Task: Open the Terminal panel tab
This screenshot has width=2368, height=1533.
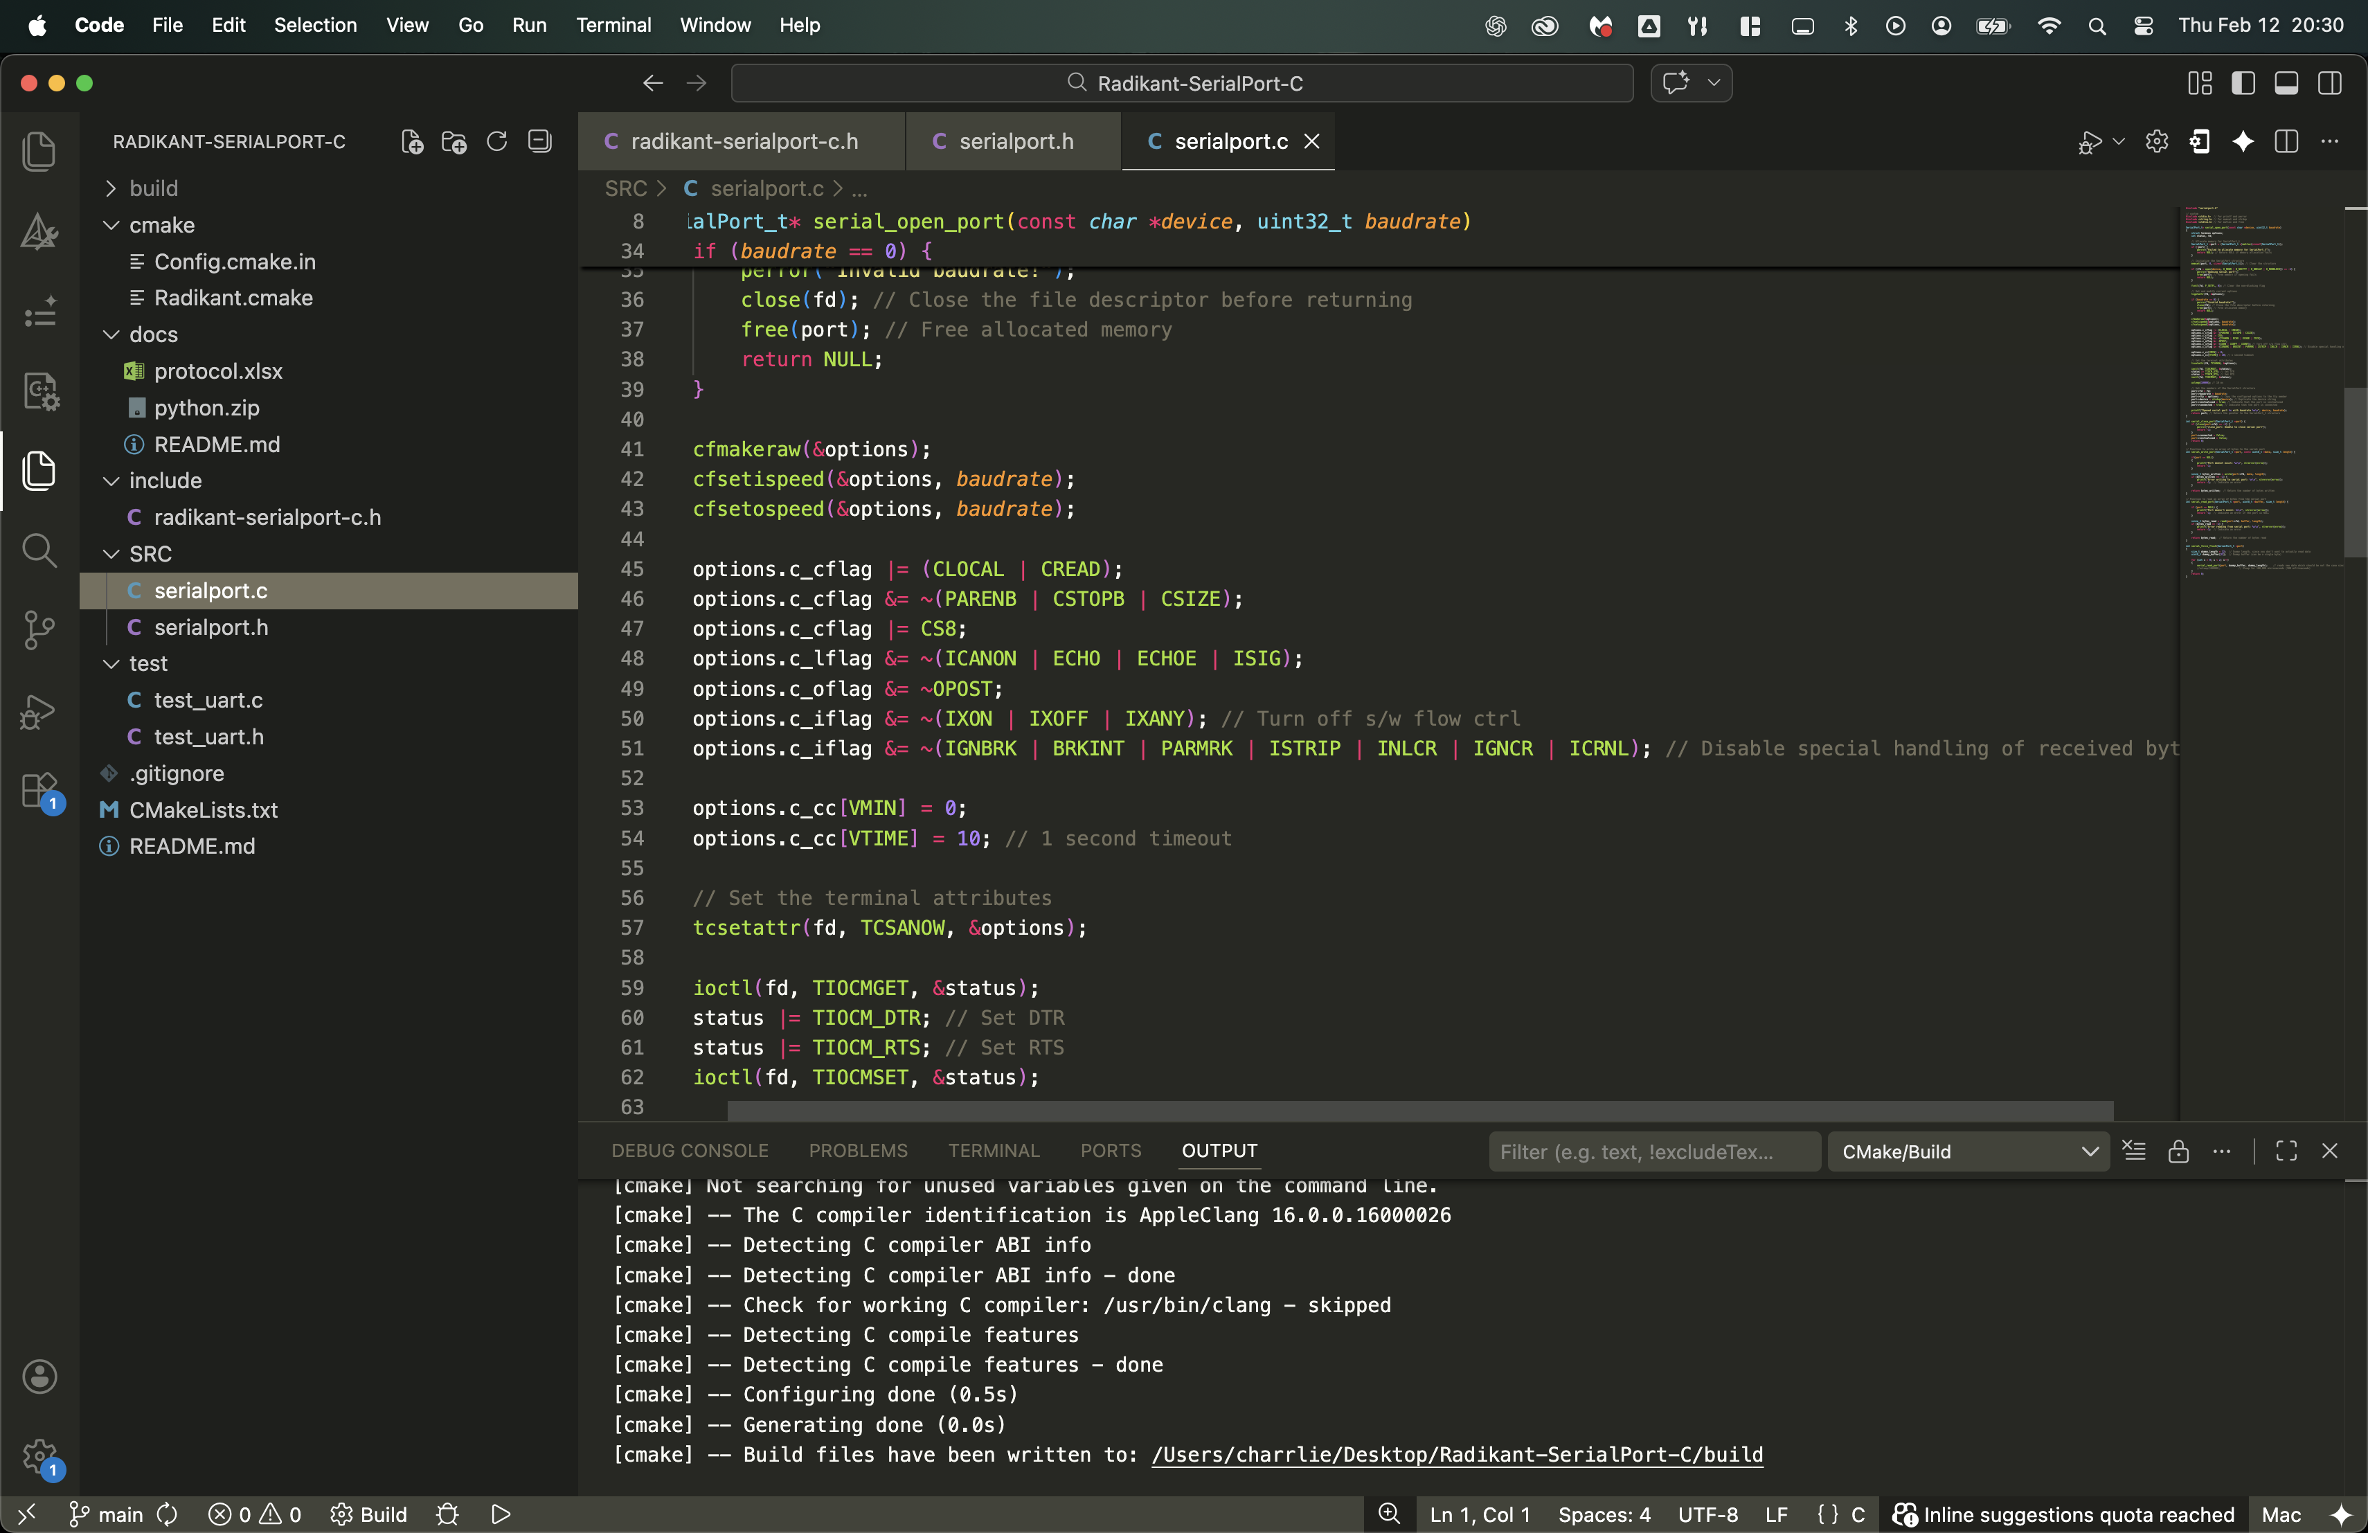Action: coord(993,1151)
